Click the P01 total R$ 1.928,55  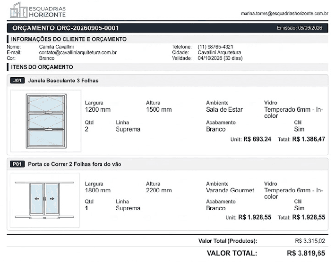(x=309, y=217)
